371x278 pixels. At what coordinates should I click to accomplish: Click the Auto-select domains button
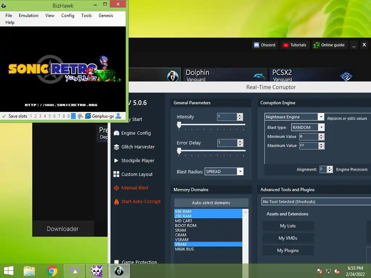click(x=211, y=203)
